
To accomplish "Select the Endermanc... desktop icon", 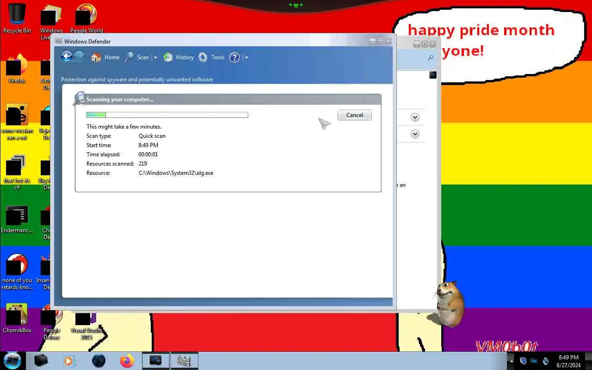I will click(17, 219).
